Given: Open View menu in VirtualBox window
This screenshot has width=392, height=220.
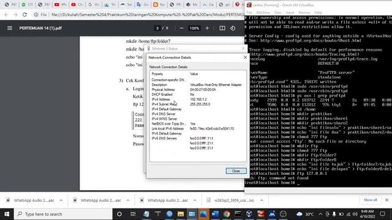Looking at the screenshot, I should pos(277,12).
